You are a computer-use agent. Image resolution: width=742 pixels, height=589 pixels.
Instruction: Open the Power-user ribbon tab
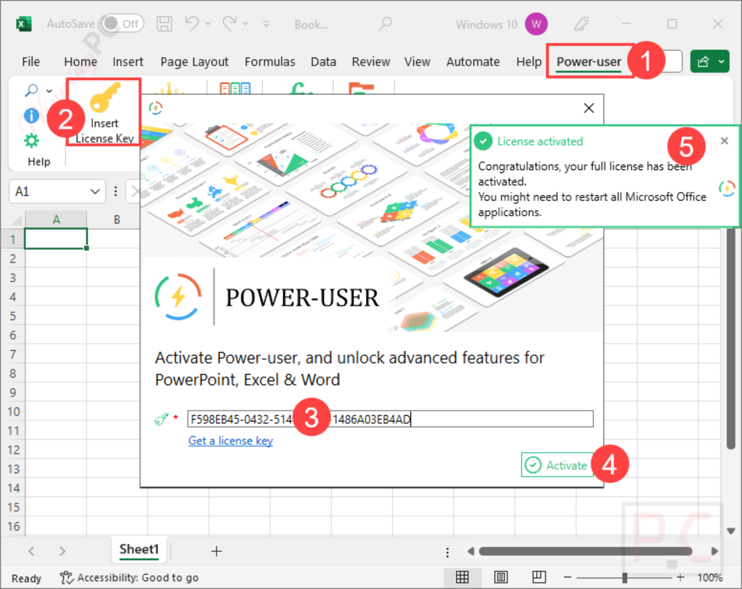click(x=588, y=62)
